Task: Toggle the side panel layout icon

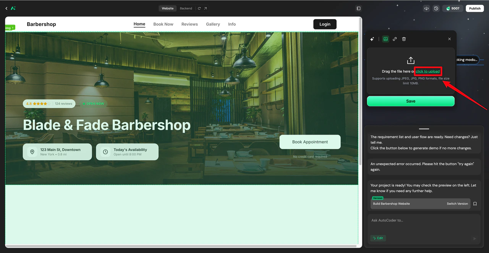Action: pyautogui.click(x=358, y=8)
